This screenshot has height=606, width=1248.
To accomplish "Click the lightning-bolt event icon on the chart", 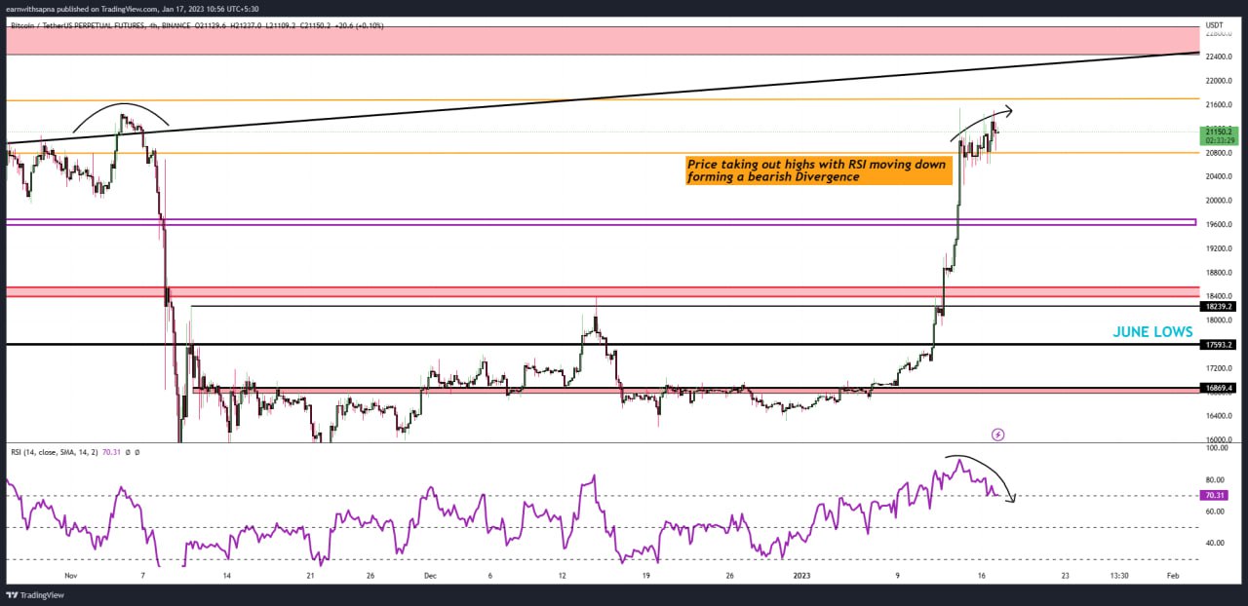I will tap(997, 434).
